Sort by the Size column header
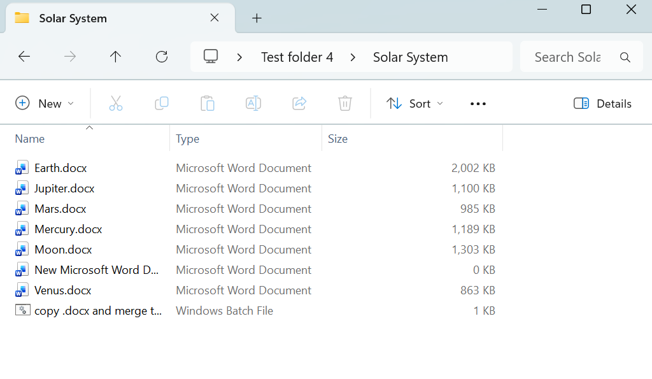Image resolution: width=652 pixels, height=379 pixels. 338,139
